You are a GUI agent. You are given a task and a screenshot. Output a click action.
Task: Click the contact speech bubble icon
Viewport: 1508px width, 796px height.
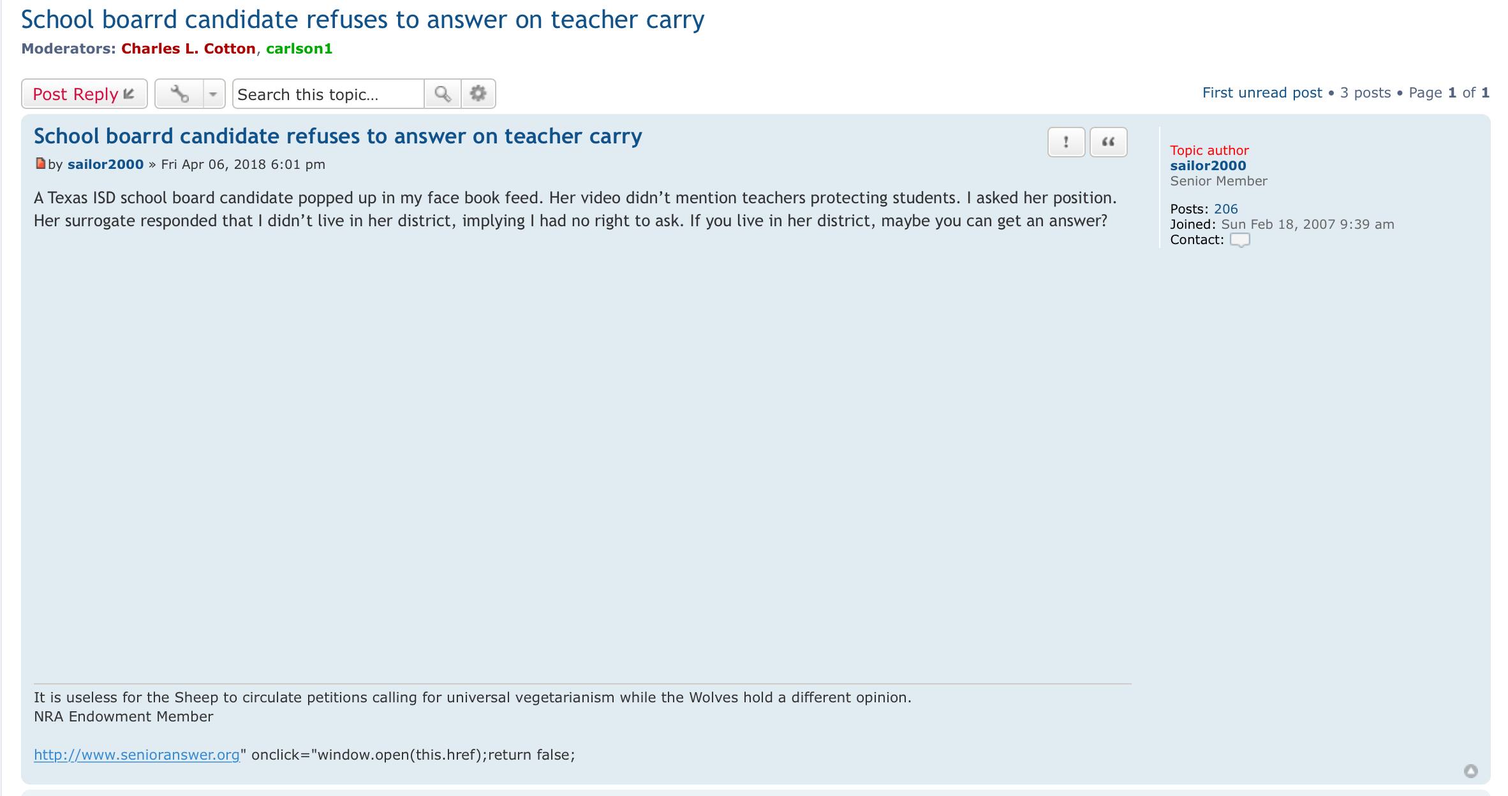pyautogui.click(x=1239, y=240)
